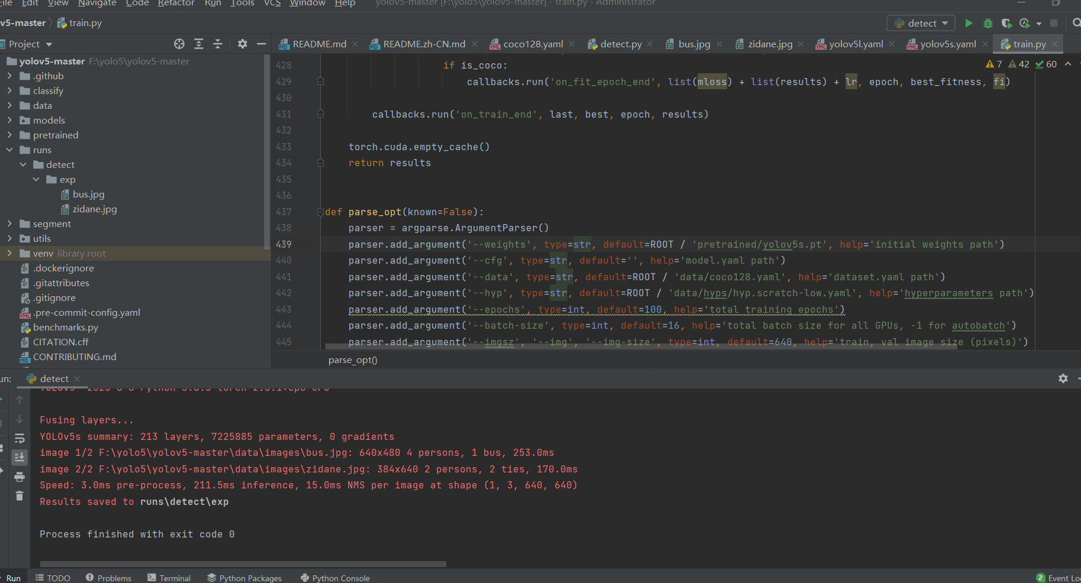
Task: Open the Refactor menu
Action: (x=176, y=3)
